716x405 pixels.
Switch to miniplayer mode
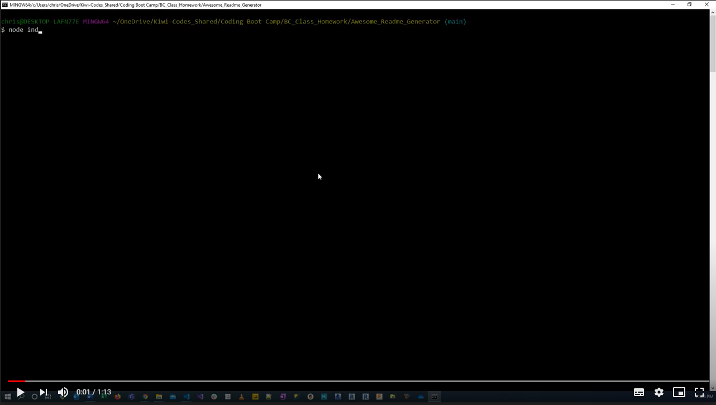[679, 392]
